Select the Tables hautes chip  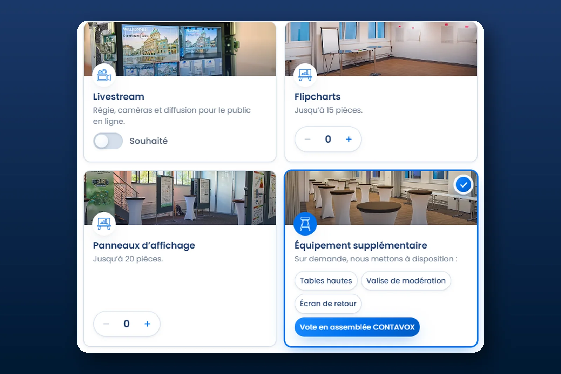pos(326,281)
